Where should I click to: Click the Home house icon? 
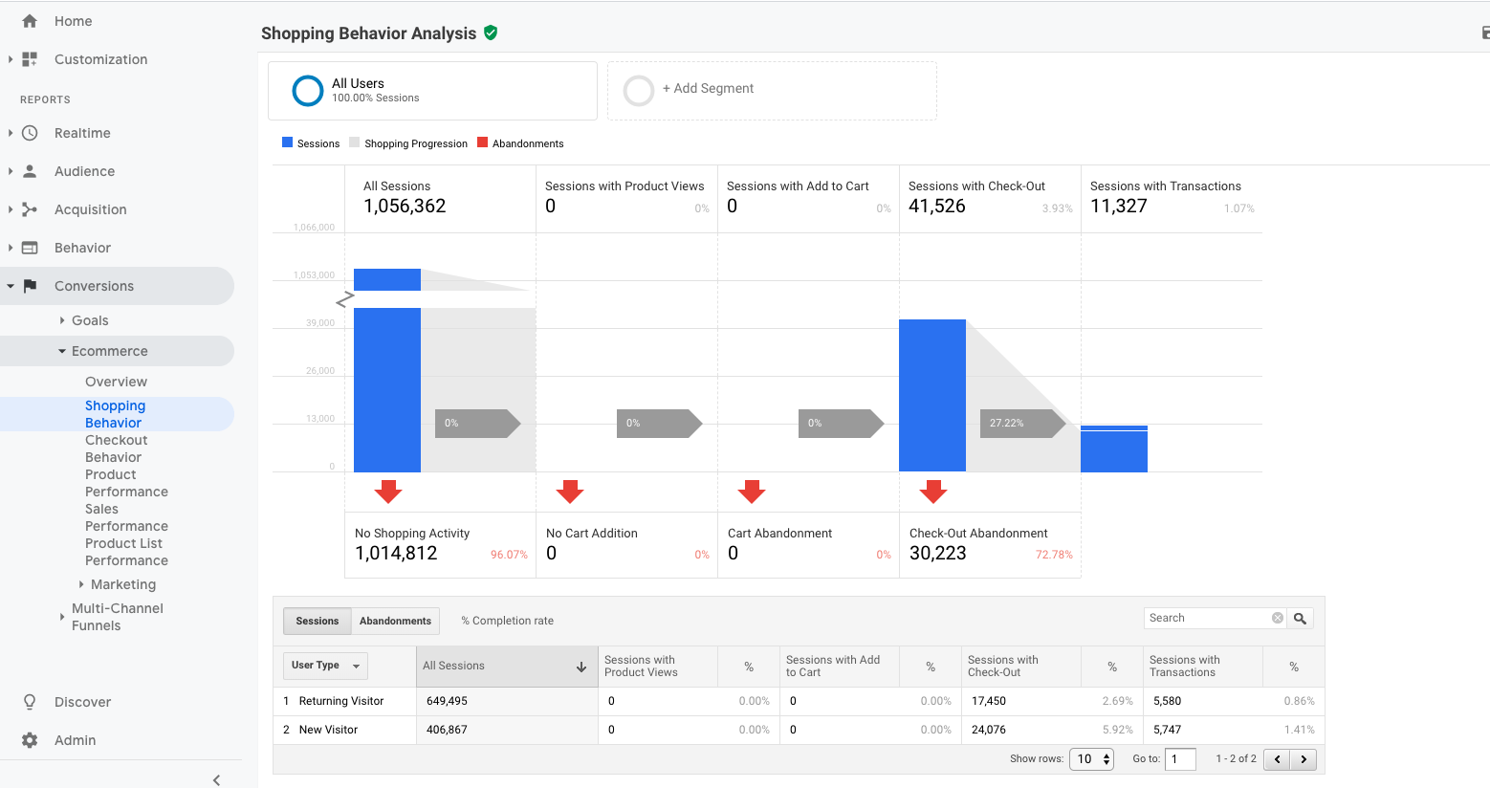[30, 21]
